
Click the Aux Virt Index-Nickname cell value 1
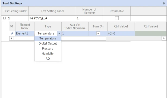tap(75, 33)
